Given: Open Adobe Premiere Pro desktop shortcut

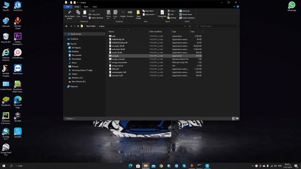Looking at the screenshot, I should (18, 39).
